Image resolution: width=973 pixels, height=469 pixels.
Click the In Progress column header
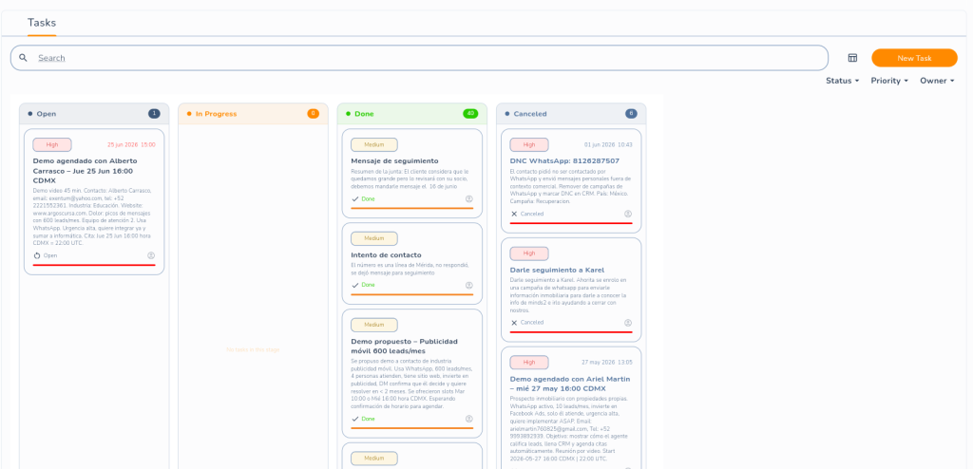(x=253, y=114)
